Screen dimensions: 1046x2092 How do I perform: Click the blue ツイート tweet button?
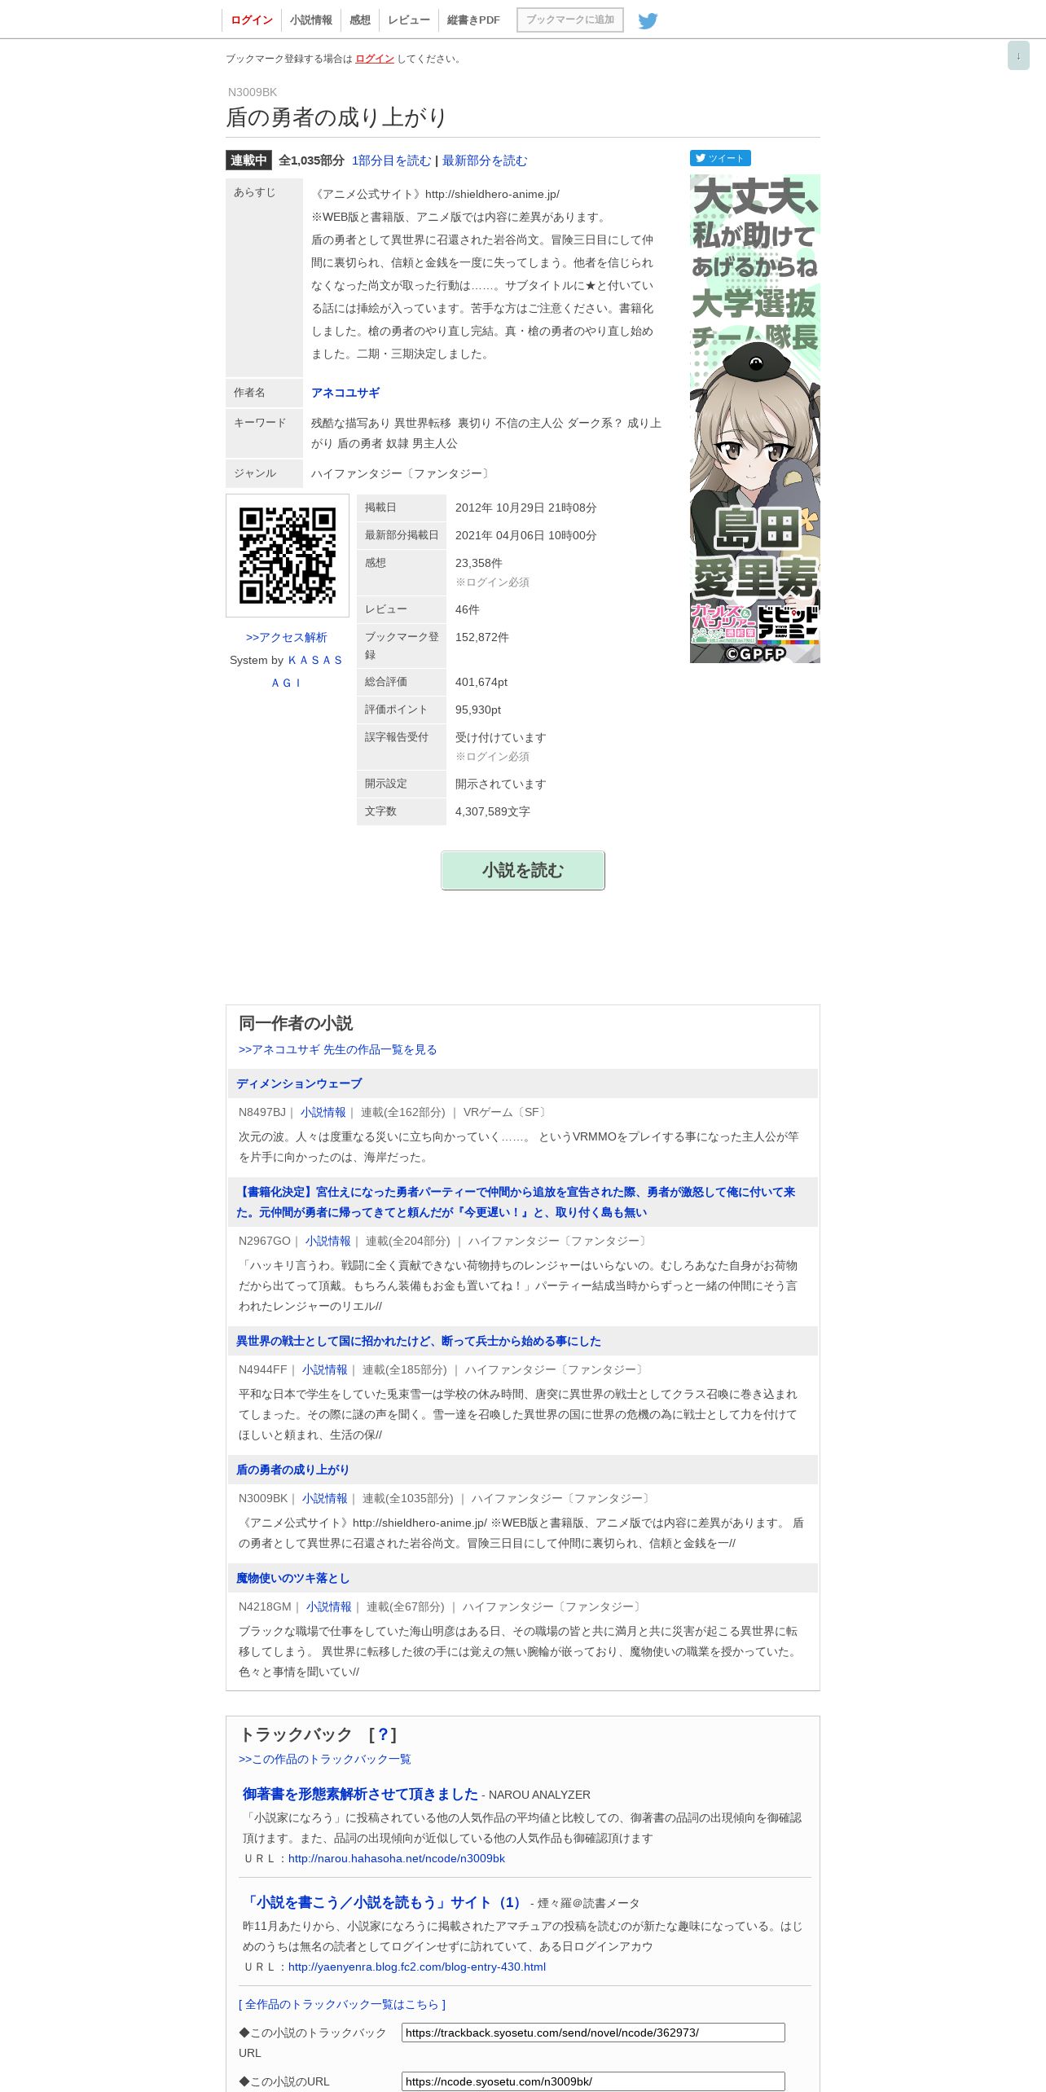coord(720,158)
